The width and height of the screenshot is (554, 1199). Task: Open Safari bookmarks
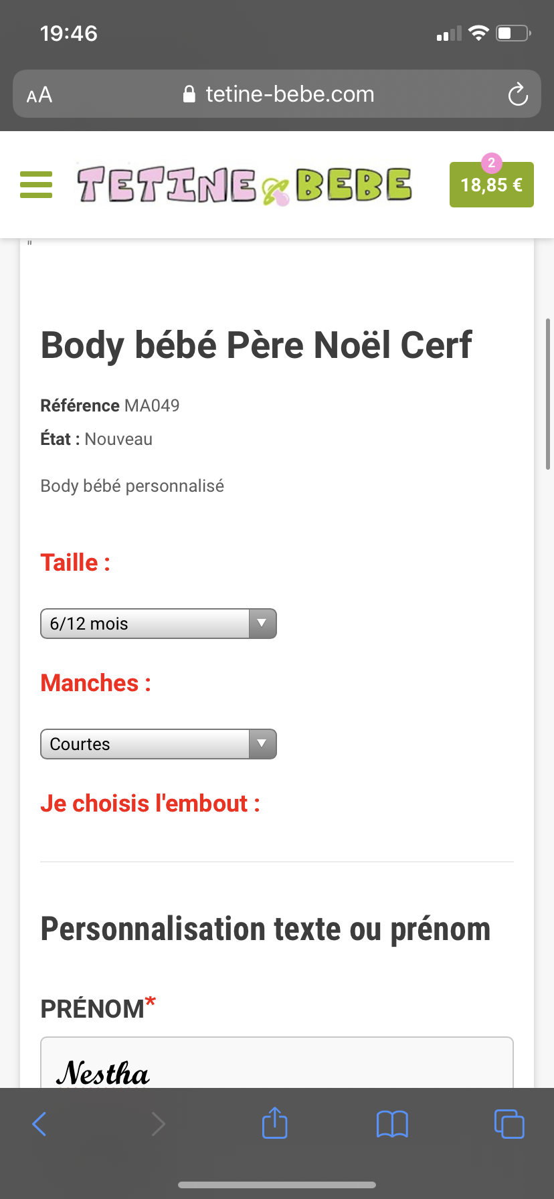coord(392,1124)
